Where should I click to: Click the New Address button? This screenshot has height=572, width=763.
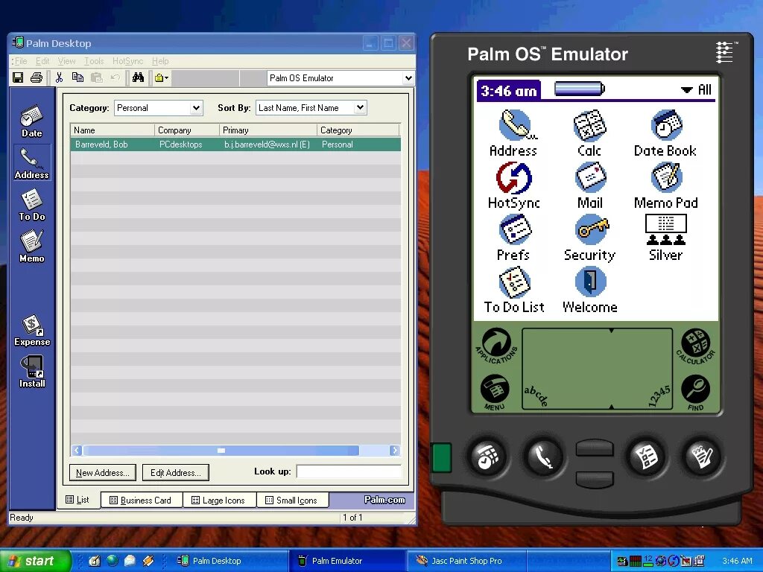tap(103, 473)
